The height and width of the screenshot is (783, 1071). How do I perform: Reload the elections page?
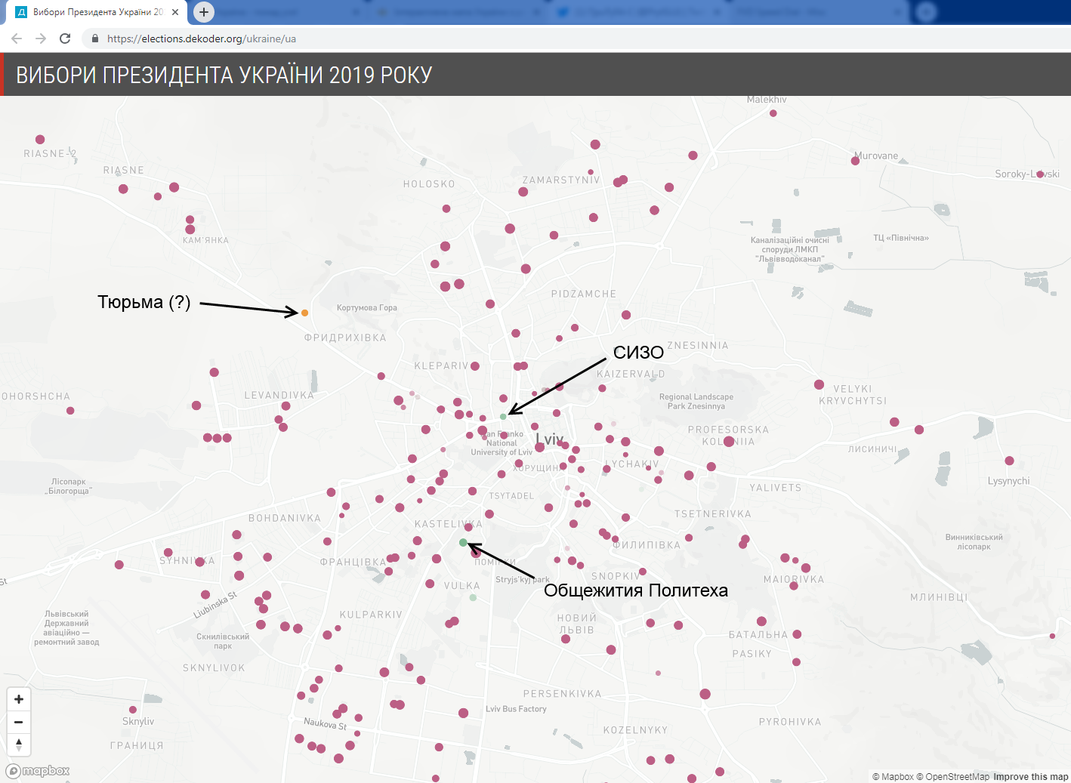(x=65, y=39)
